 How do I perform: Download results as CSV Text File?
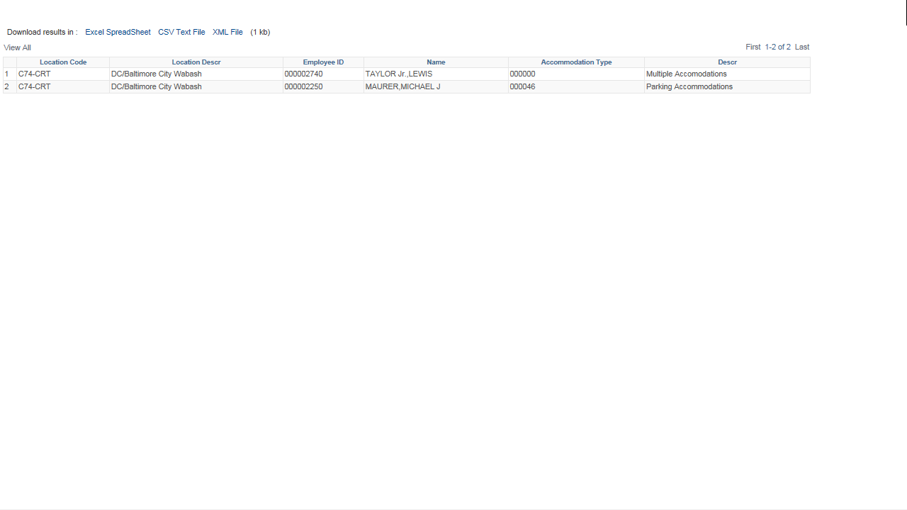pyautogui.click(x=181, y=32)
